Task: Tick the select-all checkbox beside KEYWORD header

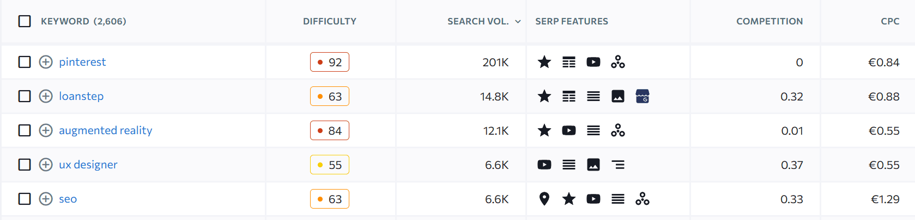Action: coord(25,21)
